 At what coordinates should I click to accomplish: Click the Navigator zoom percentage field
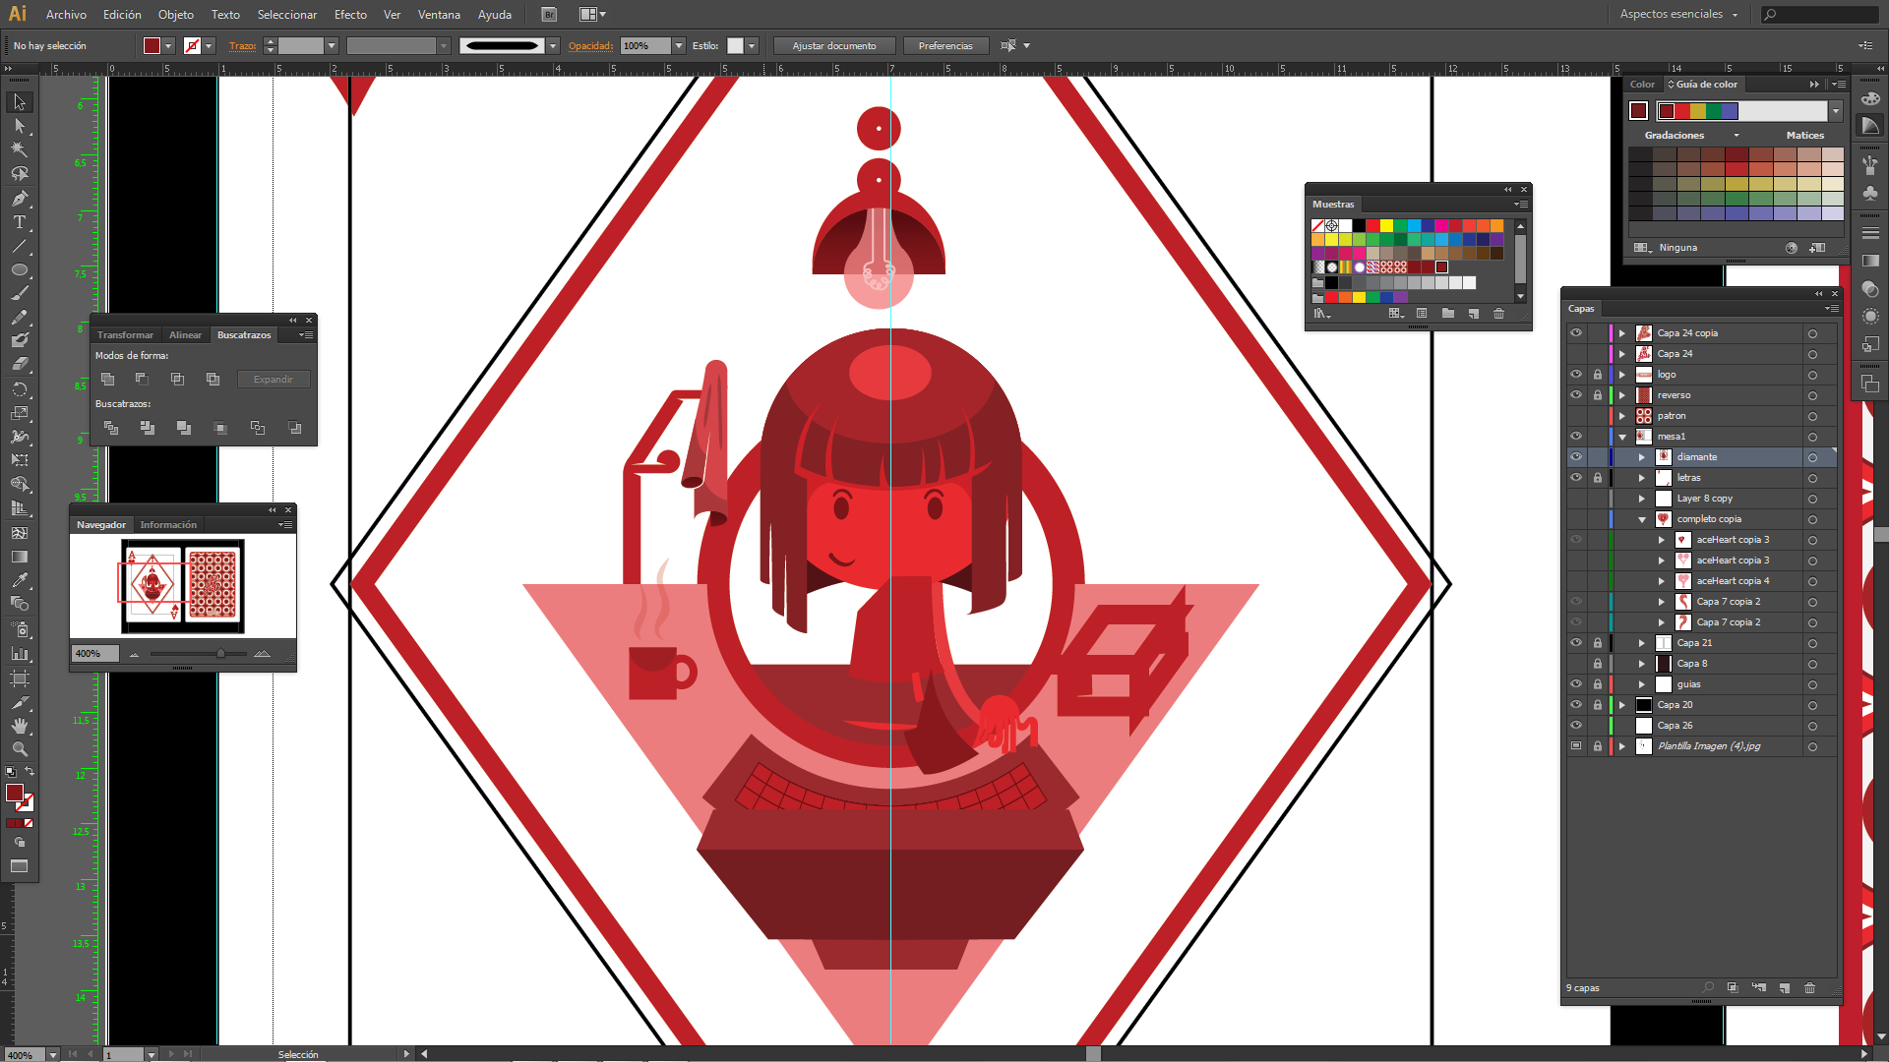click(x=95, y=653)
